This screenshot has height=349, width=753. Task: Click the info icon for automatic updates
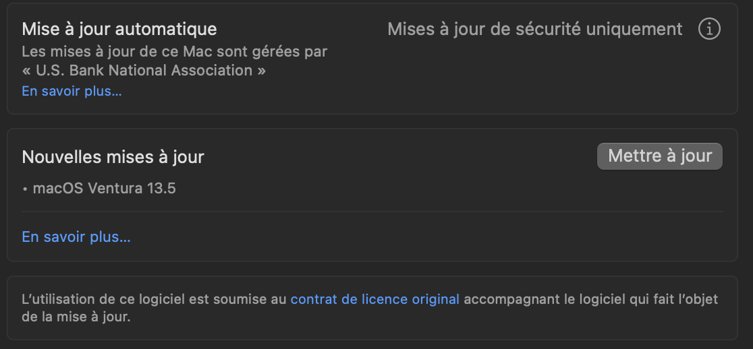pos(709,30)
